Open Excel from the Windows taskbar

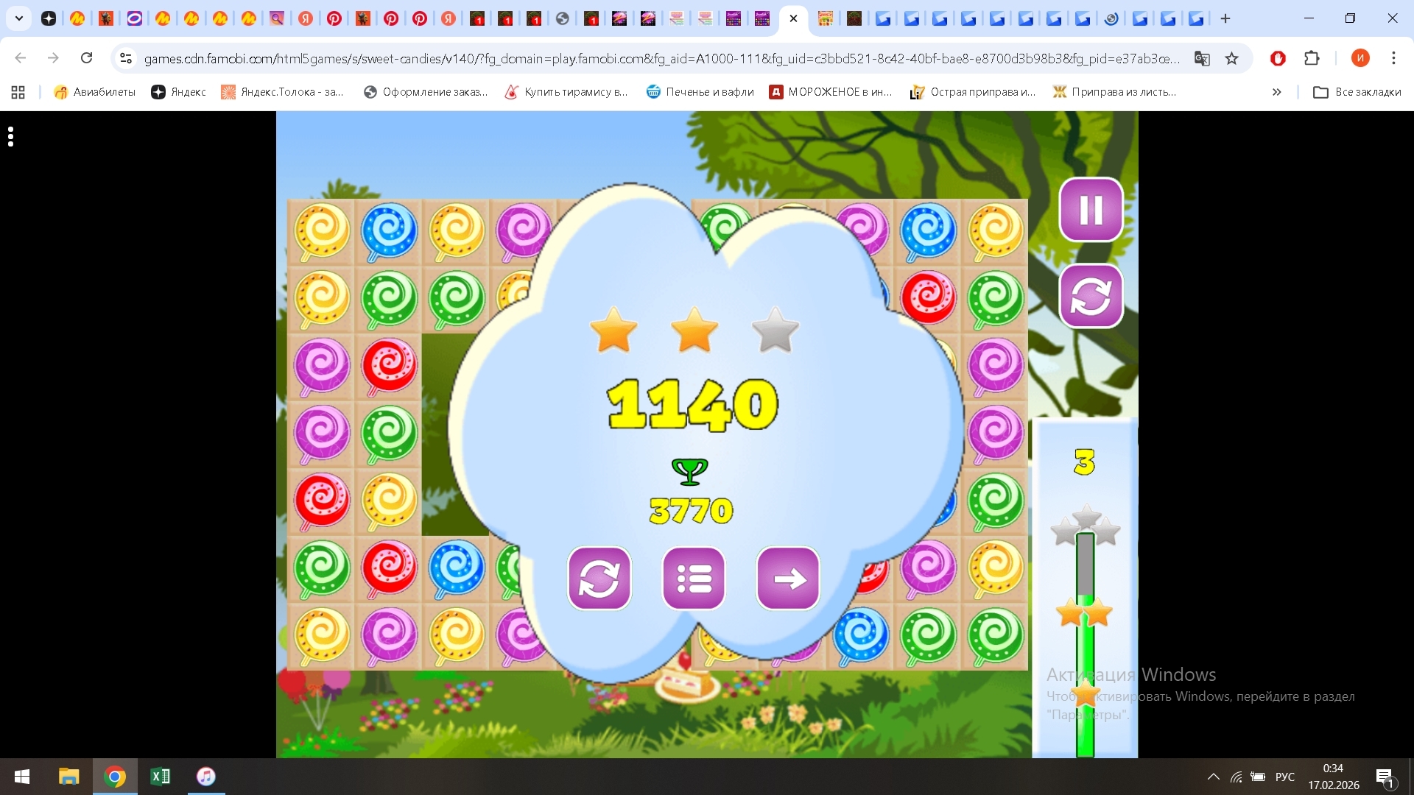[160, 777]
